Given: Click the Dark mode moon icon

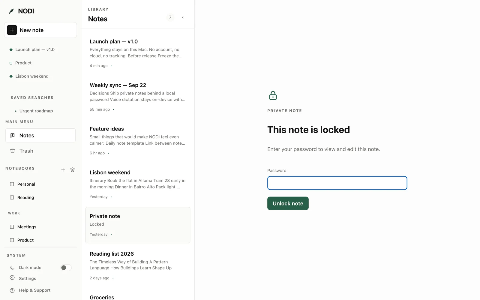Looking at the screenshot, I should click(x=12, y=268).
